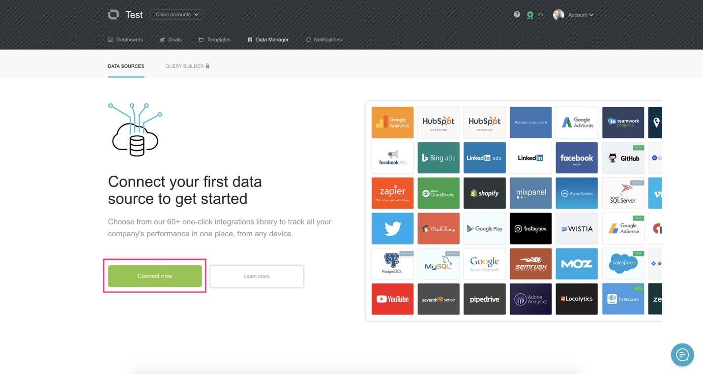Click the lock icon beside Query Builder

click(207, 66)
